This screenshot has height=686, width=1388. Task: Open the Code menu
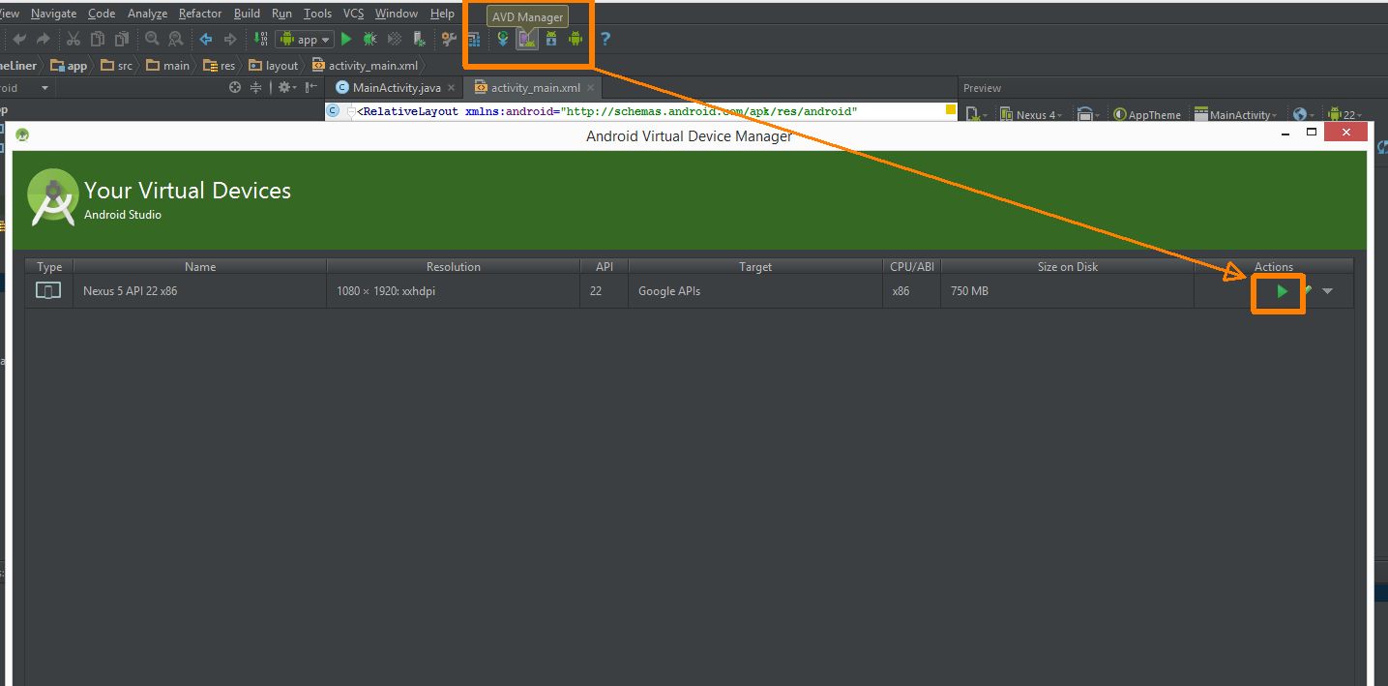(101, 14)
